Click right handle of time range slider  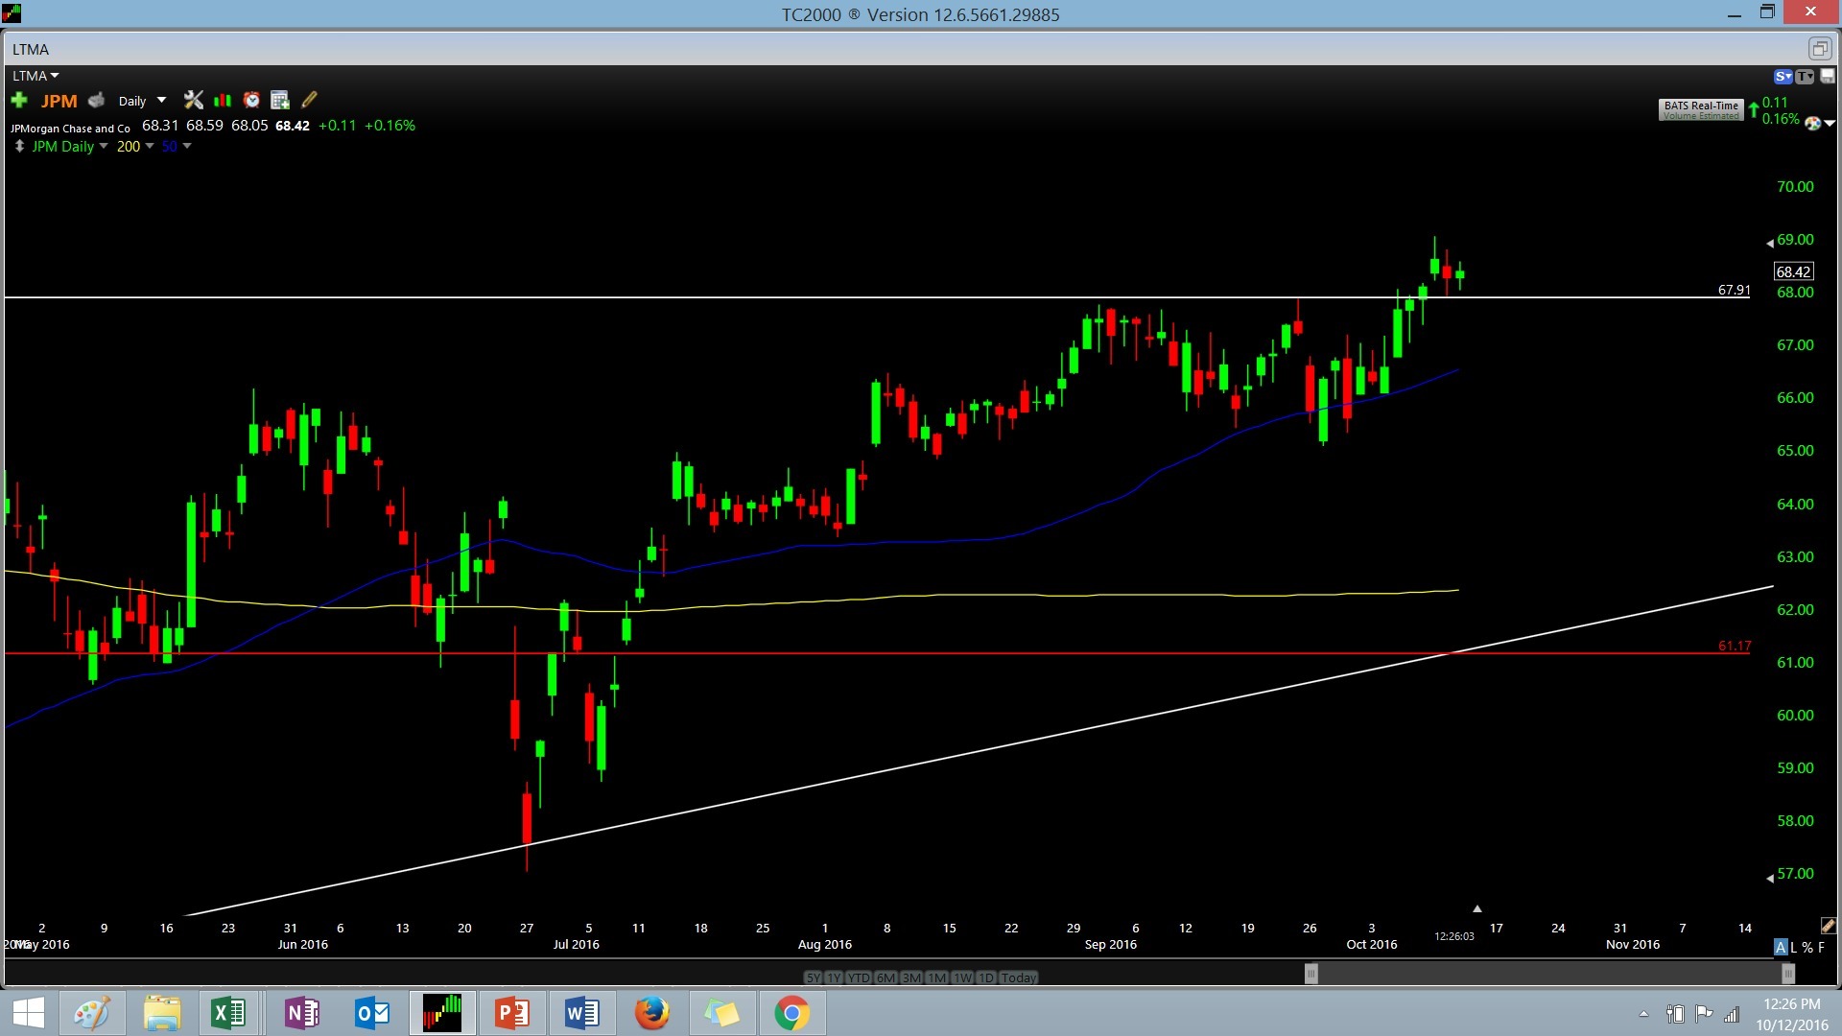[x=1788, y=974]
